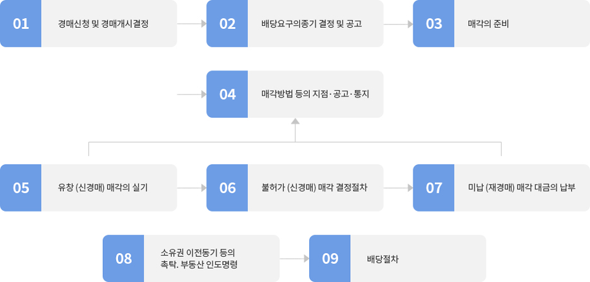590x282 pixels.
Task: Select the blue 09 number badge
Action: [330, 258]
